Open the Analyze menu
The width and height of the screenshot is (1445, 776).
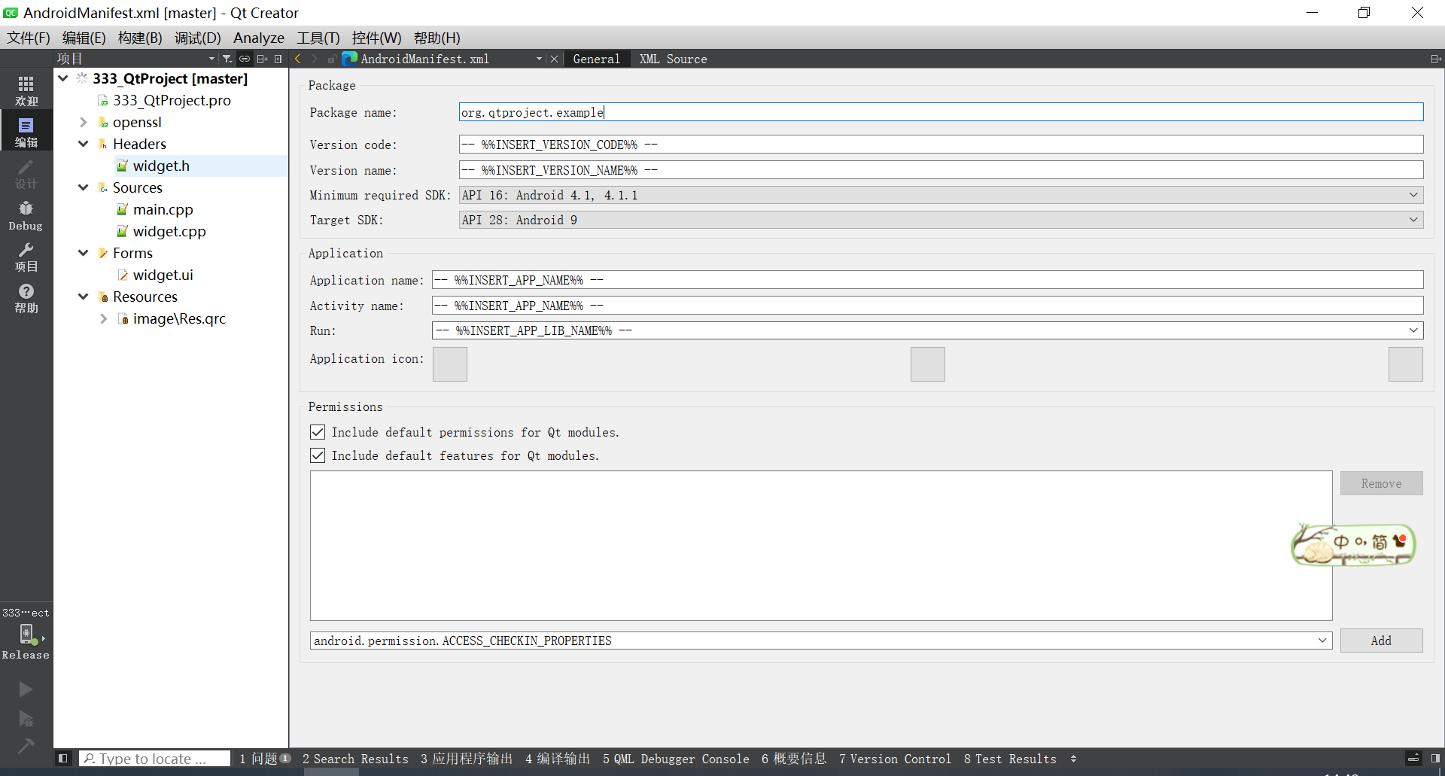click(258, 38)
